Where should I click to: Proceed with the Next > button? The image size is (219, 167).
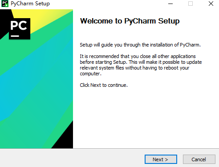click(x=161, y=159)
